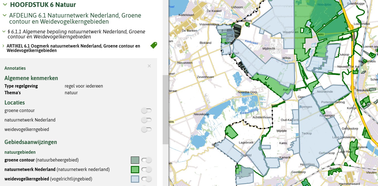The height and width of the screenshot is (186, 378).
Task: Collapse paragraph 6.1.1 Algemene bepaling
Action: [4, 32]
